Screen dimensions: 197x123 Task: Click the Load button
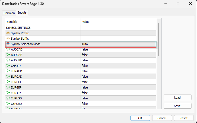[x=177, y=97]
